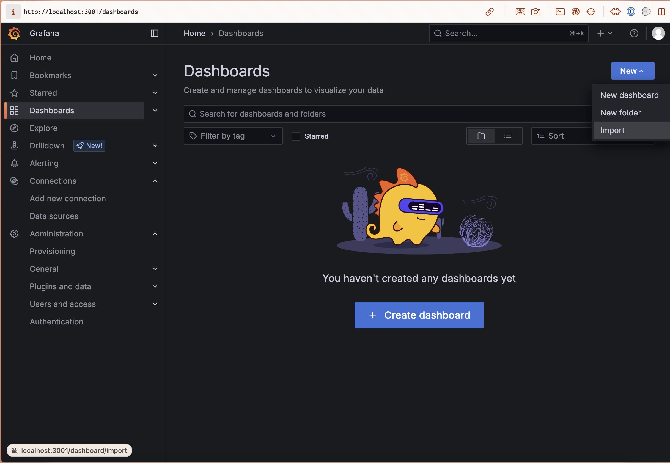Click the Explore compass icon
Screen dimensions: 670x463
[14, 128]
